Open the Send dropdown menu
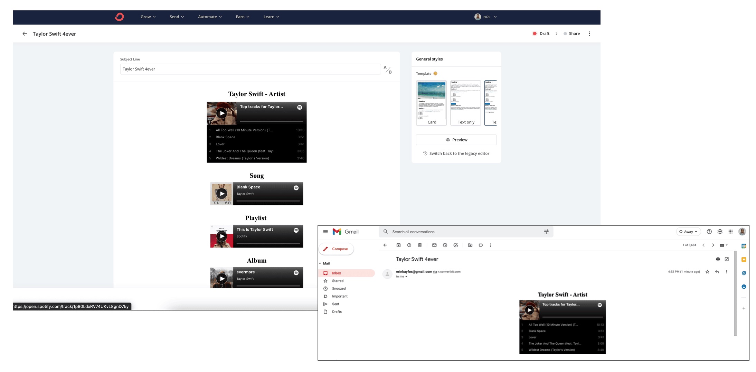 point(177,17)
